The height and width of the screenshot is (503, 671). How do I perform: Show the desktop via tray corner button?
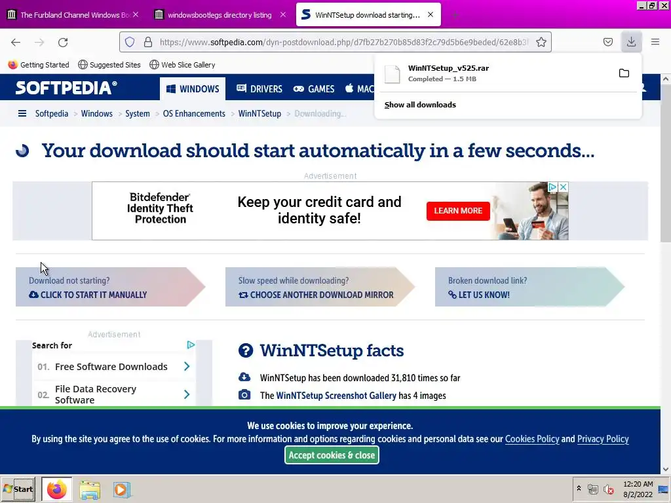pos(663,489)
